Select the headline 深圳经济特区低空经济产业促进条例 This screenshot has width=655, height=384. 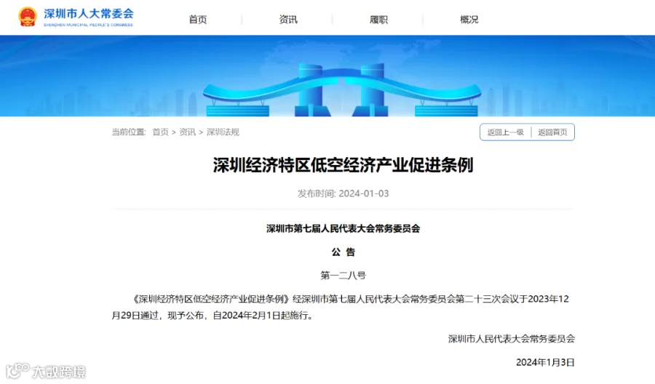[343, 165]
